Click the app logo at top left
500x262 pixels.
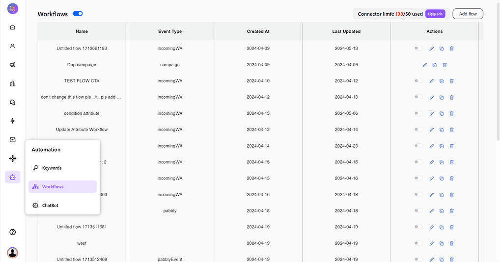tap(13, 8)
